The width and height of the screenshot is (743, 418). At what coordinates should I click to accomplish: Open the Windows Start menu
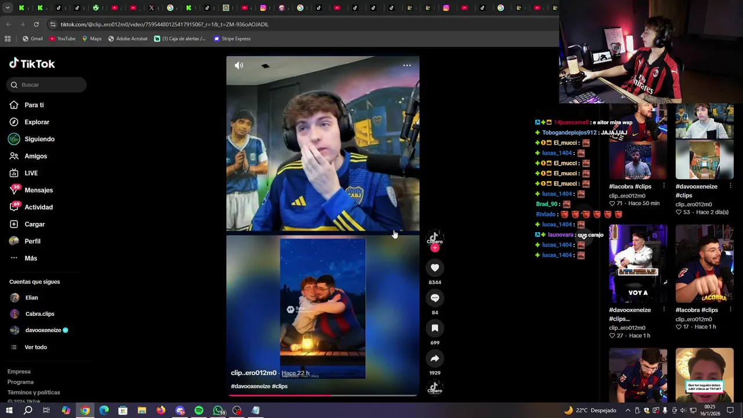(x=9, y=410)
